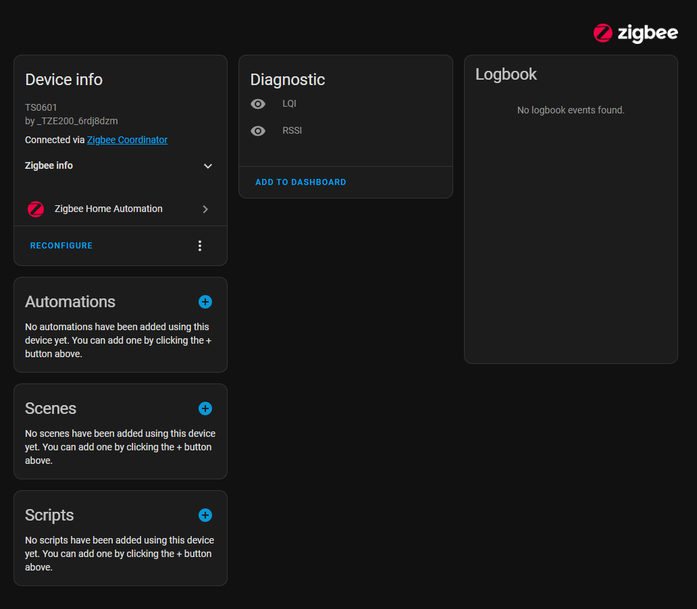This screenshot has height=609, width=697.
Task: Click the Zigbee Home Automation integration icon
Action: (x=36, y=209)
